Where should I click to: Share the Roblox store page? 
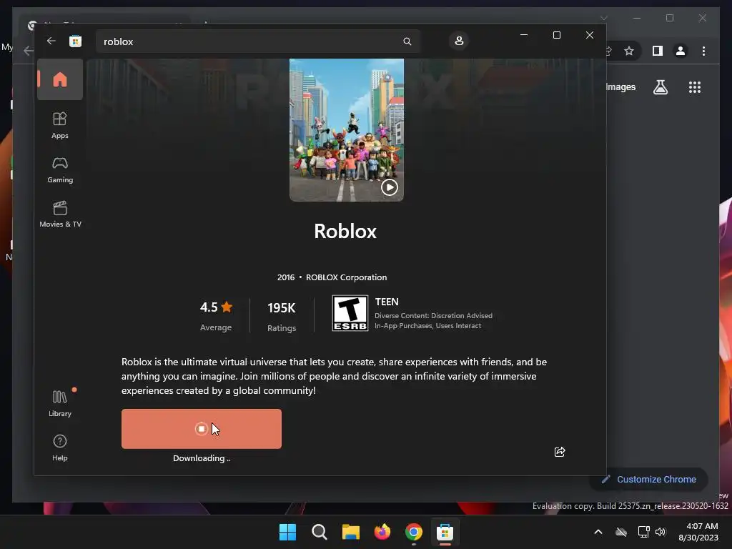[560, 452]
